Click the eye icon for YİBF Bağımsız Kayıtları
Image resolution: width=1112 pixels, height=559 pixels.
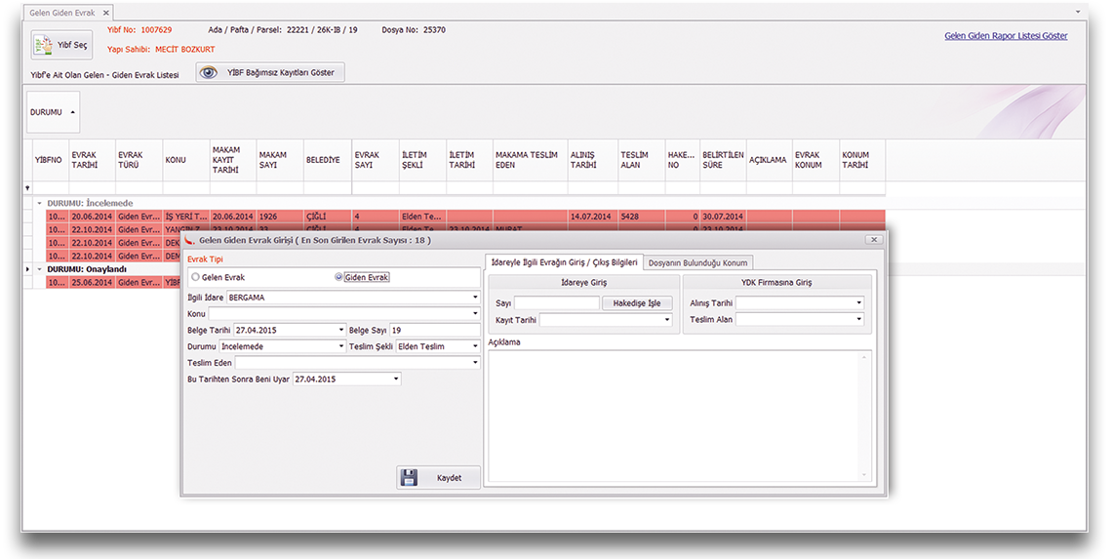pyautogui.click(x=210, y=73)
